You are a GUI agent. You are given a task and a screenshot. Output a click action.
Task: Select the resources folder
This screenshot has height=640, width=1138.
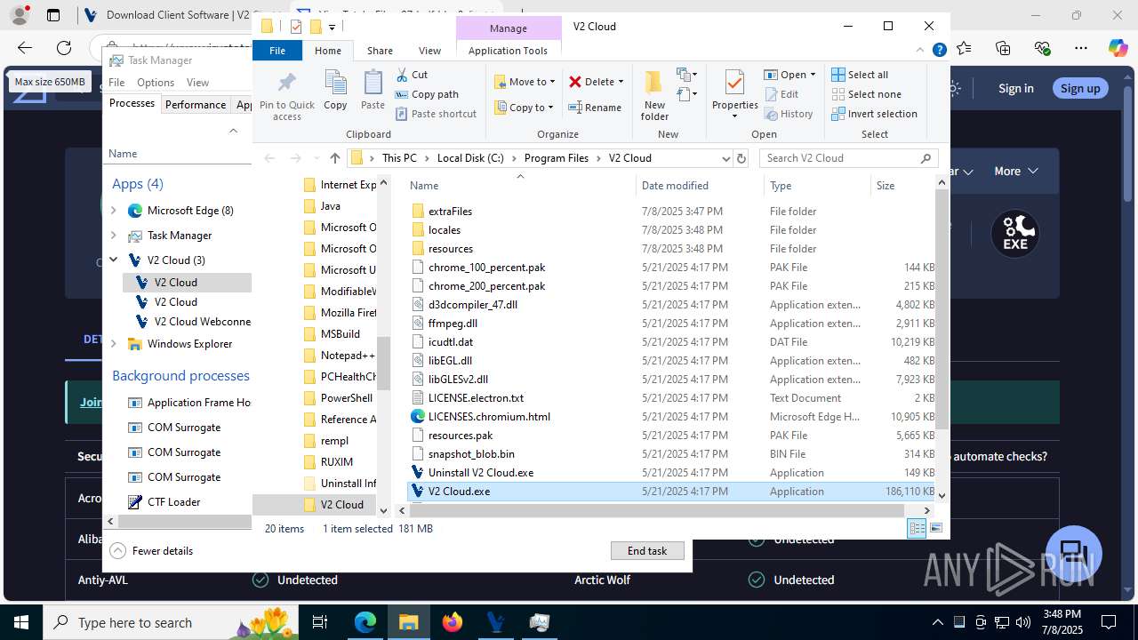[x=450, y=249]
